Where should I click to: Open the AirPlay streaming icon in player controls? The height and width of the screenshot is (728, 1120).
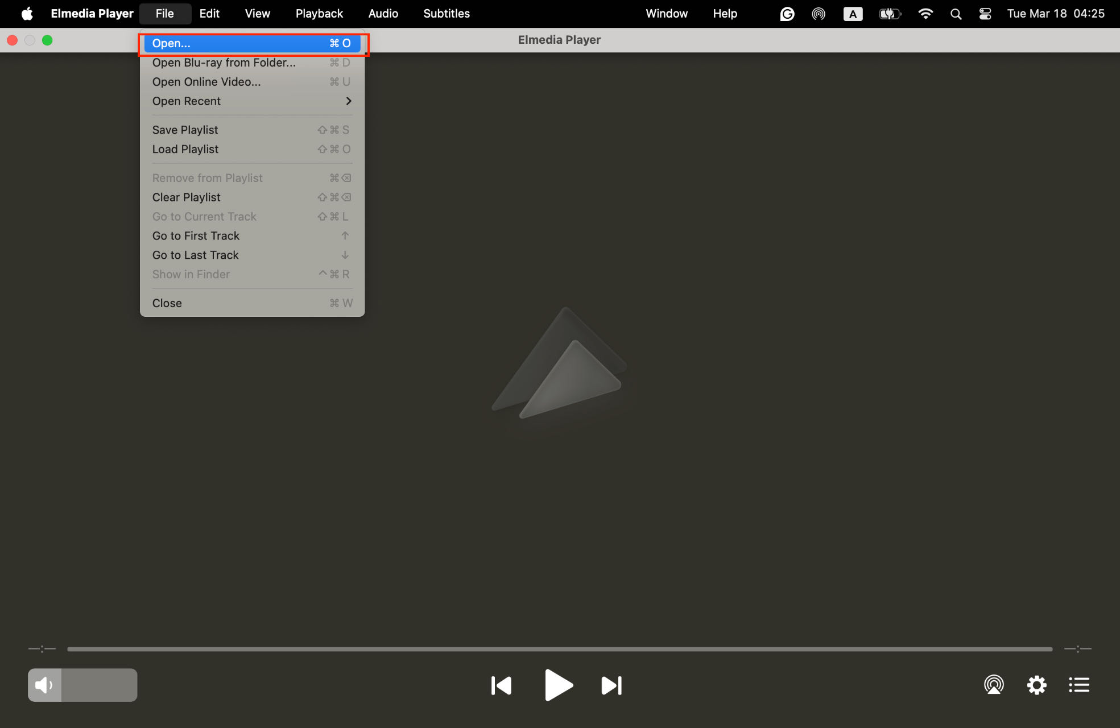pyautogui.click(x=994, y=685)
